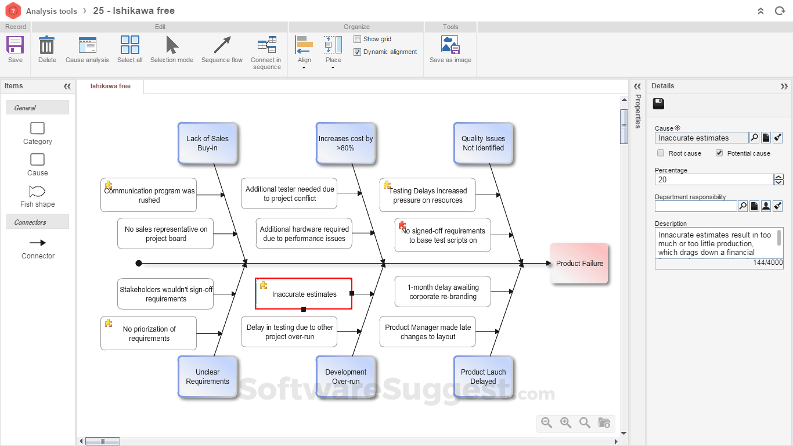Click the Description text area
The height and width of the screenshot is (446, 793).
(715, 244)
